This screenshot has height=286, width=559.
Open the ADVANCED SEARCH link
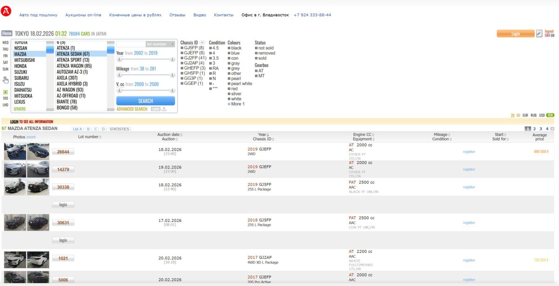[132, 109]
